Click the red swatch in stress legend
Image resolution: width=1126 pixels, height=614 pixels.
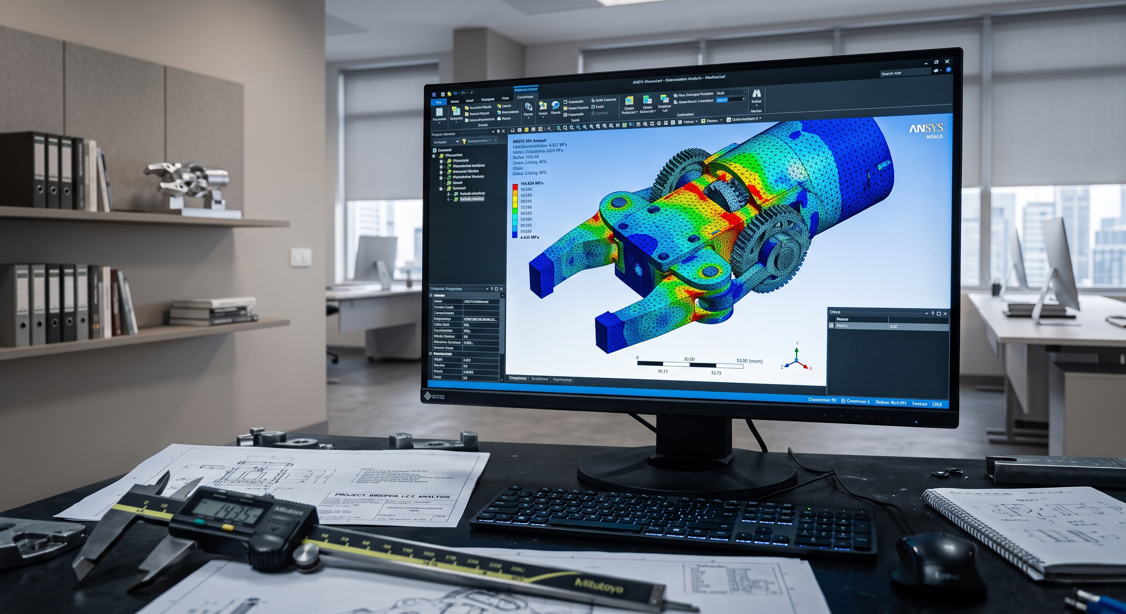[515, 187]
